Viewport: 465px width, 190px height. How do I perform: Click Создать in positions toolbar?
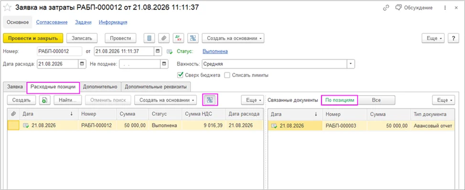click(21, 100)
